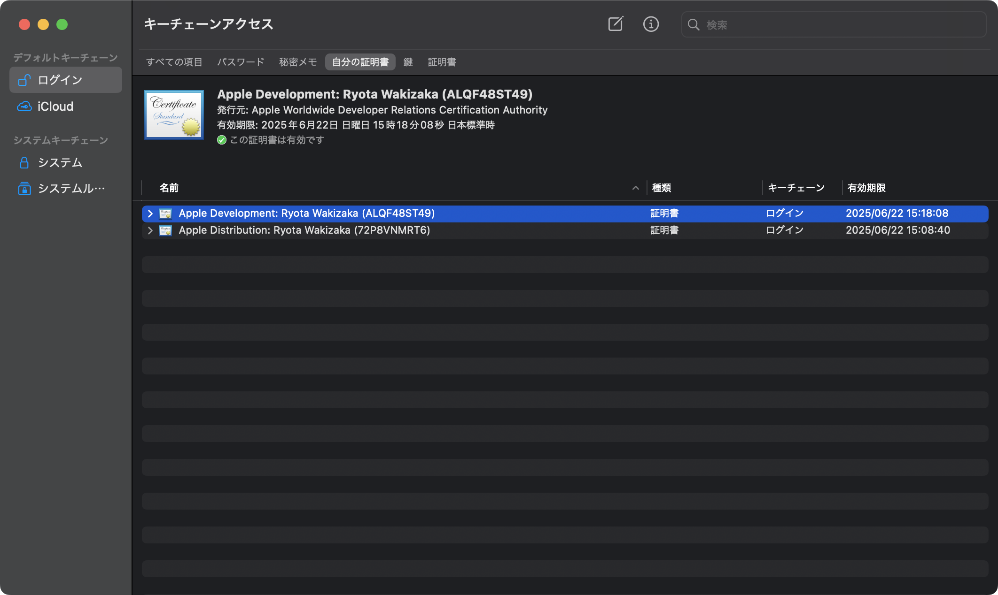Switch to the 鍵 tab
Screen dimensions: 998x595
point(408,62)
